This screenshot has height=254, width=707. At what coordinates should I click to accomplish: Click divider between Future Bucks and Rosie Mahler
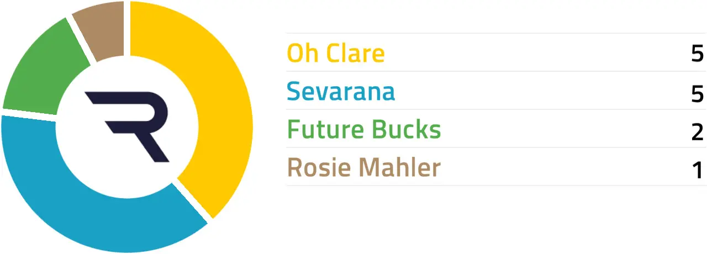pyautogui.click(x=496, y=147)
